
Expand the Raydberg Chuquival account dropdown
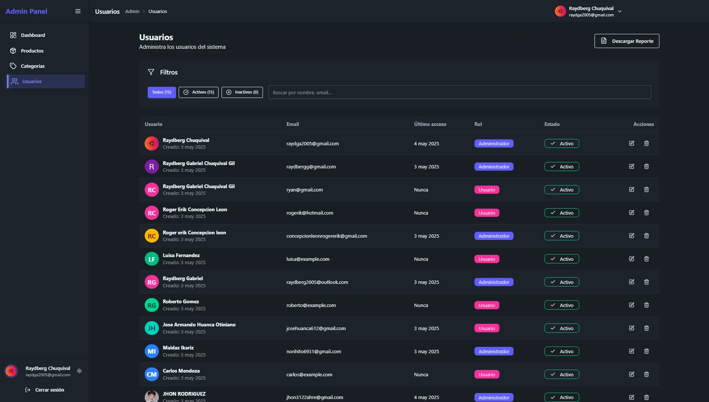pyautogui.click(x=619, y=11)
